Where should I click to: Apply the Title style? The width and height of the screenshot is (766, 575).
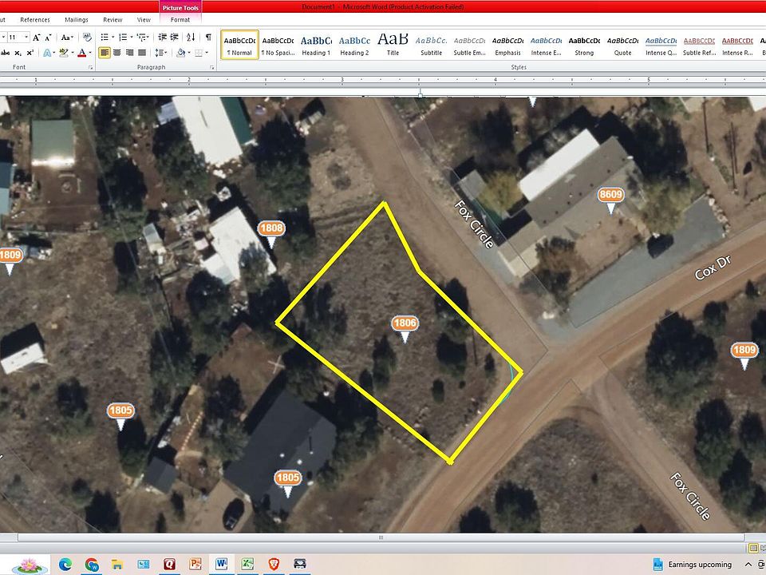tap(393, 45)
